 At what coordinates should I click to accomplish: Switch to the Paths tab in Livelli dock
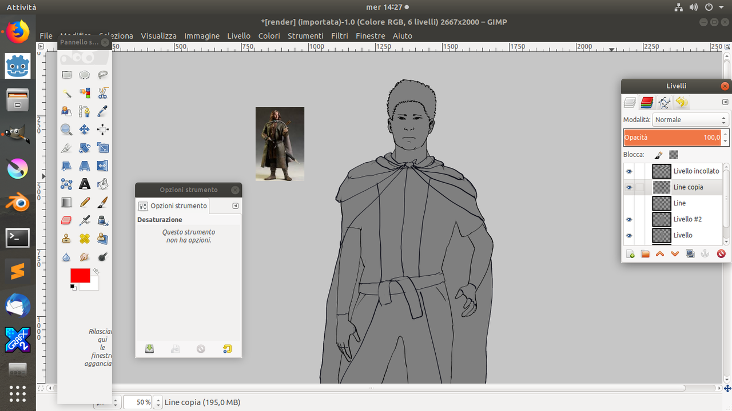click(664, 102)
